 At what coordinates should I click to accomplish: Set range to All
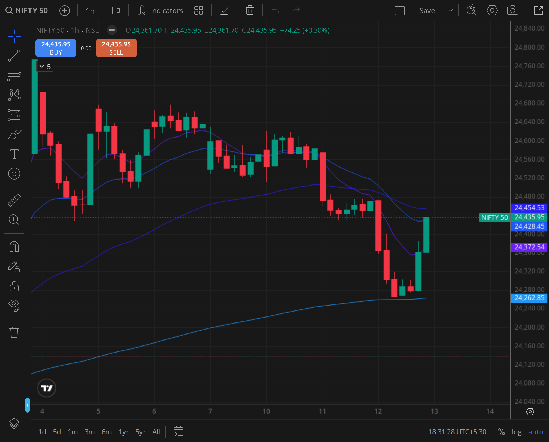156,432
